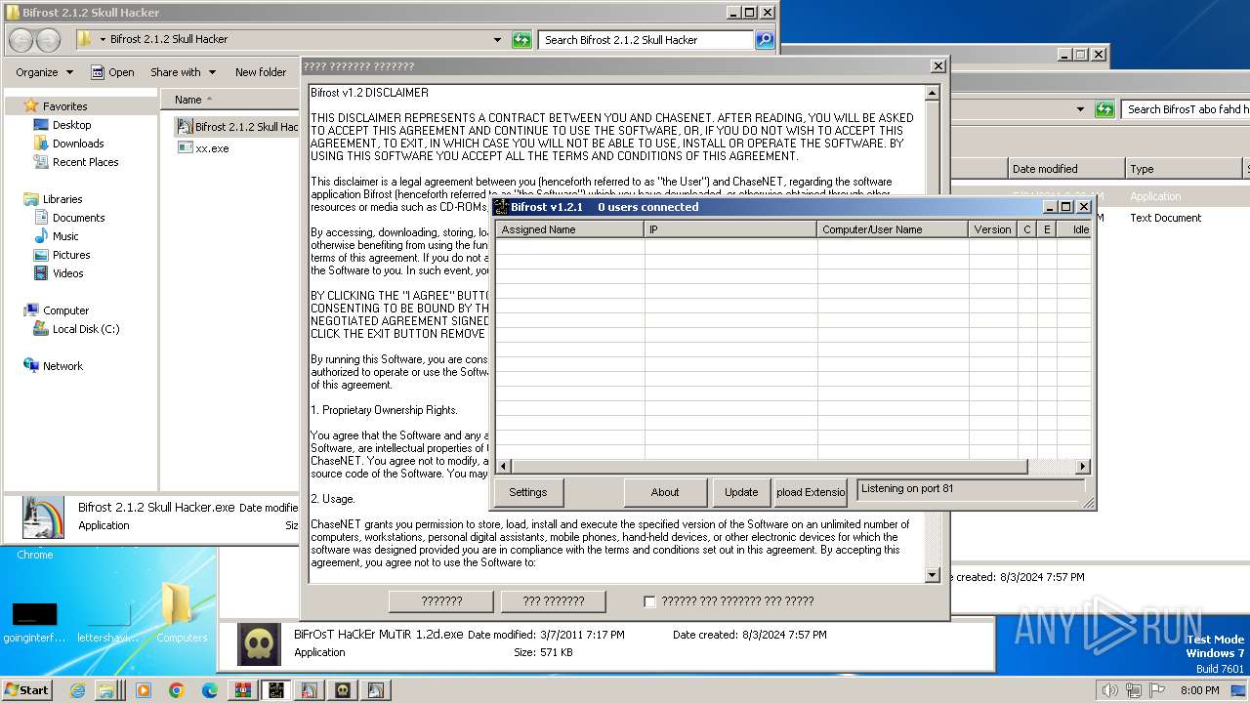The image size is (1250, 703).
Task: Click the Search Bifrost 2.1.2 Skull Hacker field
Action: pyautogui.click(x=646, y=40)
